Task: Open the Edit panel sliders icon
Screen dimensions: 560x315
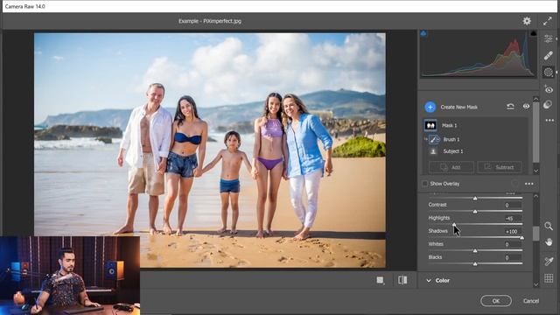Action: pyautogui.click(x=549, y=38)
